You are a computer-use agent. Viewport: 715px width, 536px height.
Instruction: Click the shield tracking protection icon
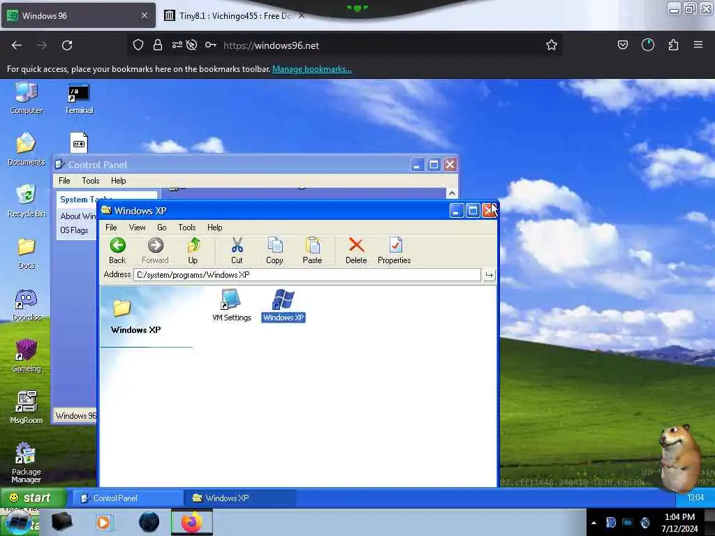click(138, 45)
